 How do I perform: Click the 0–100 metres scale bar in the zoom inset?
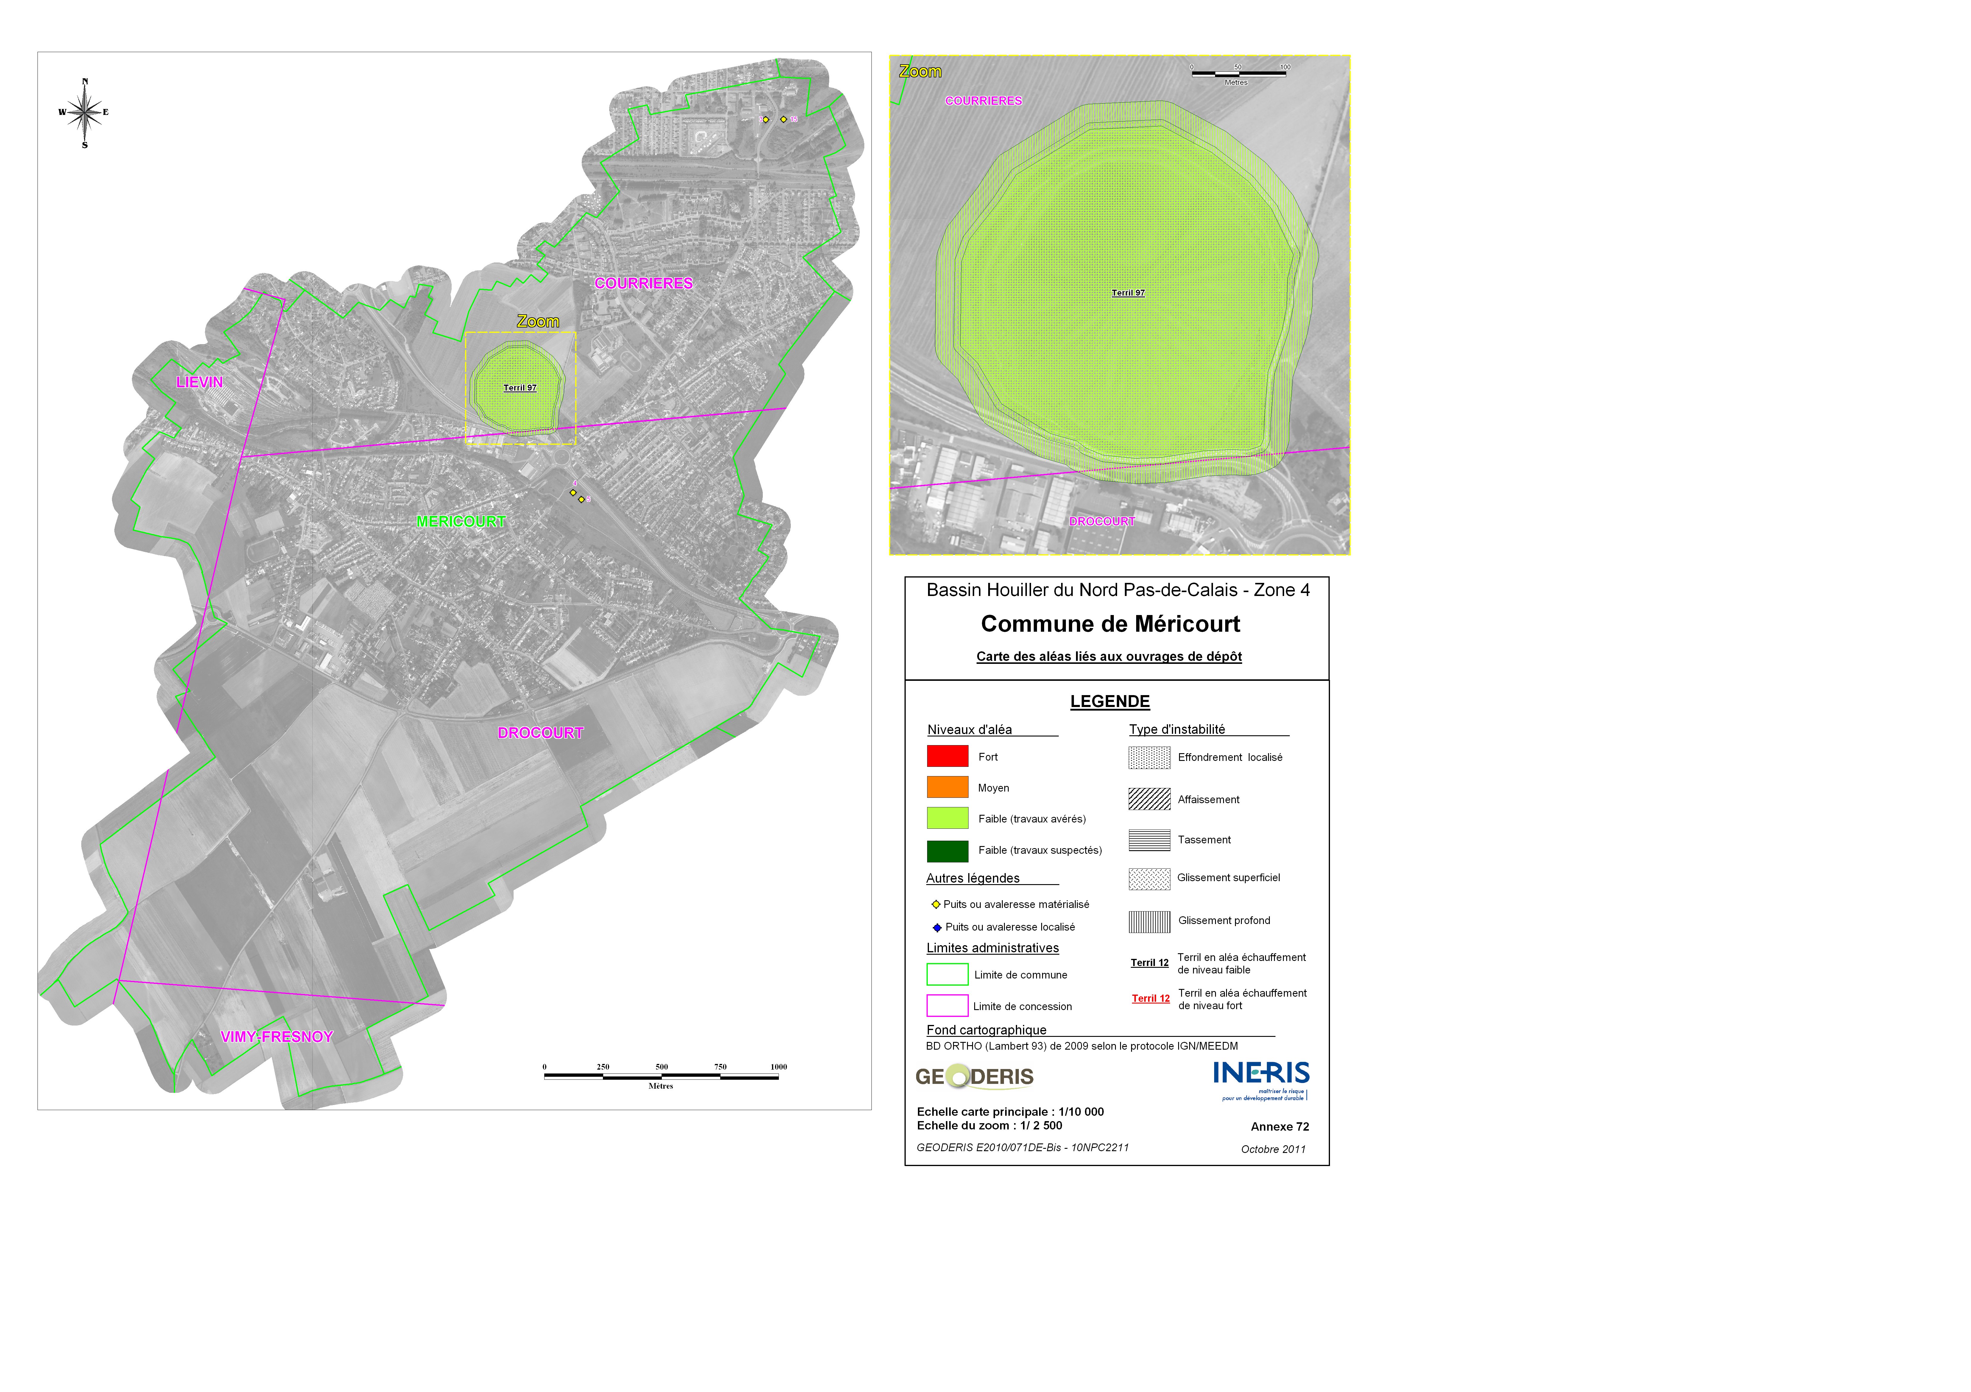(x=1239, y=75)
